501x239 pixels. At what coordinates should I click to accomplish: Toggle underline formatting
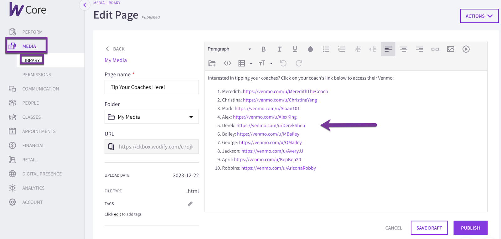tap(295, 49)
